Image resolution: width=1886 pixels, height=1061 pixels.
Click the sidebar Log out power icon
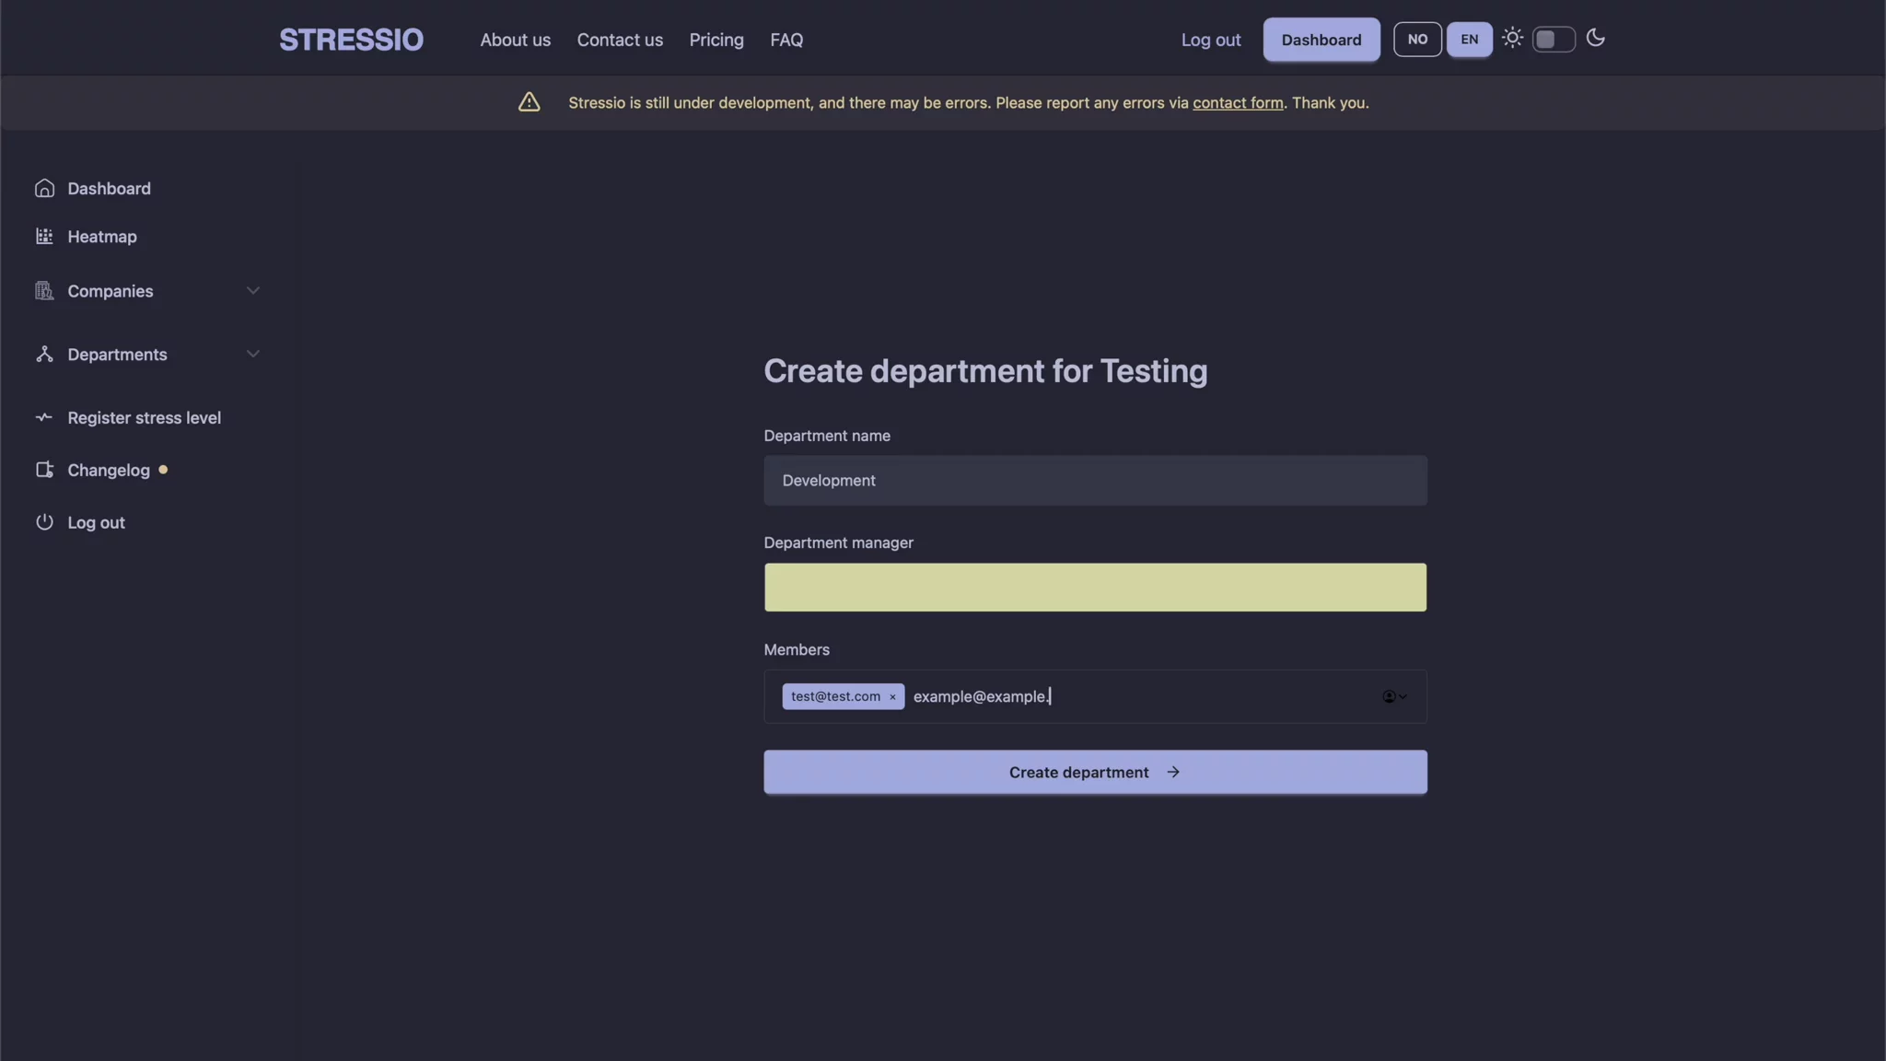tap(44, 522)
